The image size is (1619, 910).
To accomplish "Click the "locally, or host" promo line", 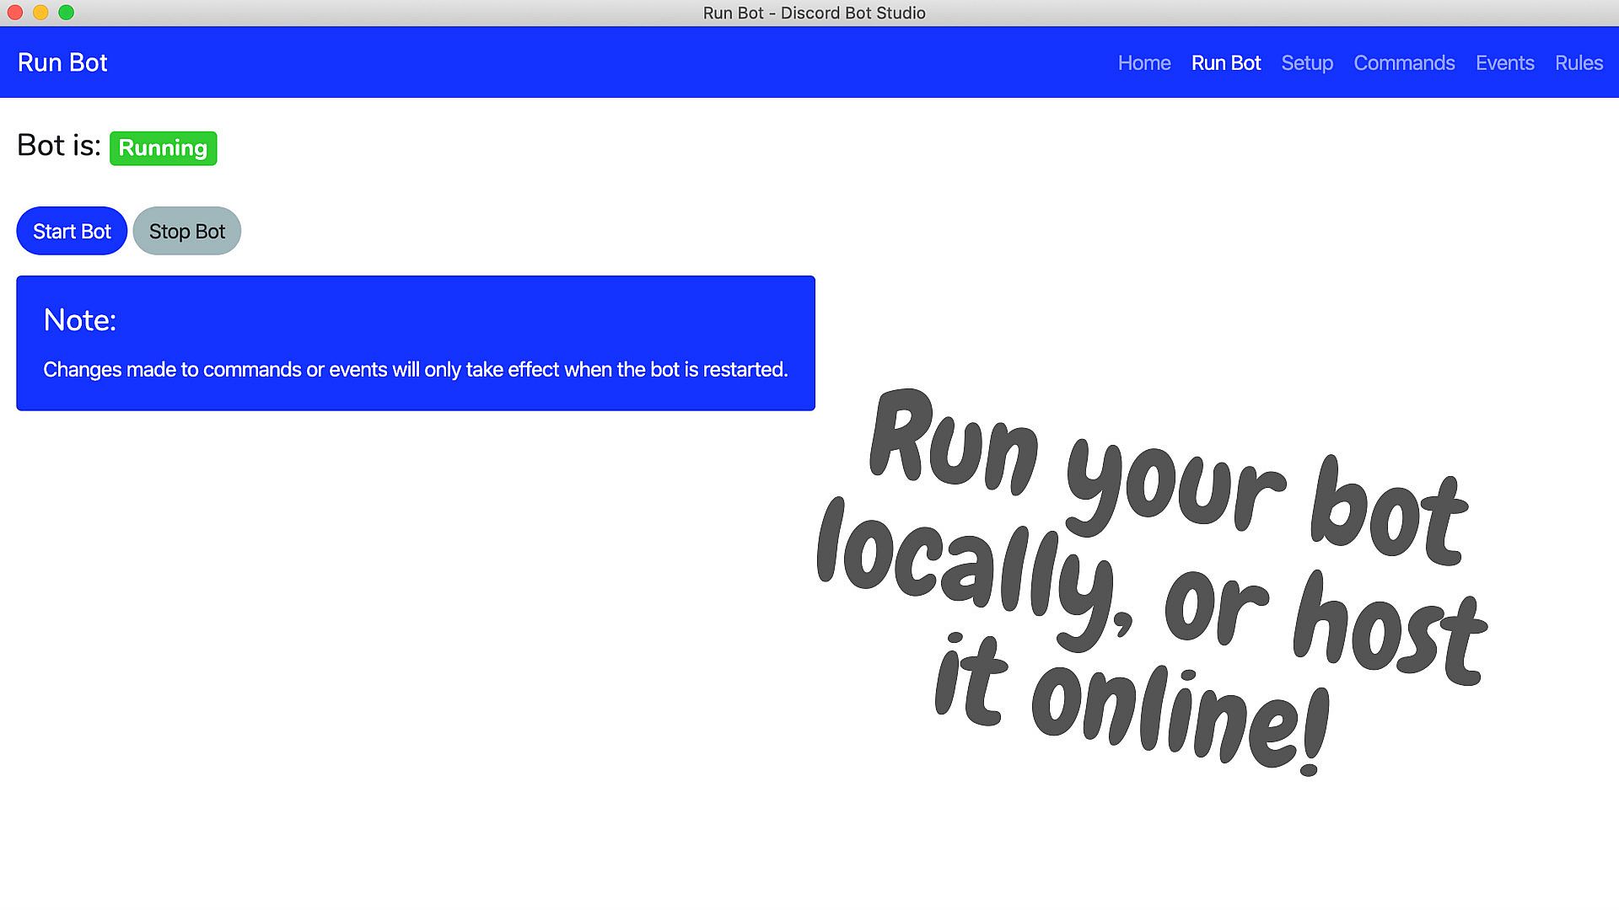I will 1151,590.
